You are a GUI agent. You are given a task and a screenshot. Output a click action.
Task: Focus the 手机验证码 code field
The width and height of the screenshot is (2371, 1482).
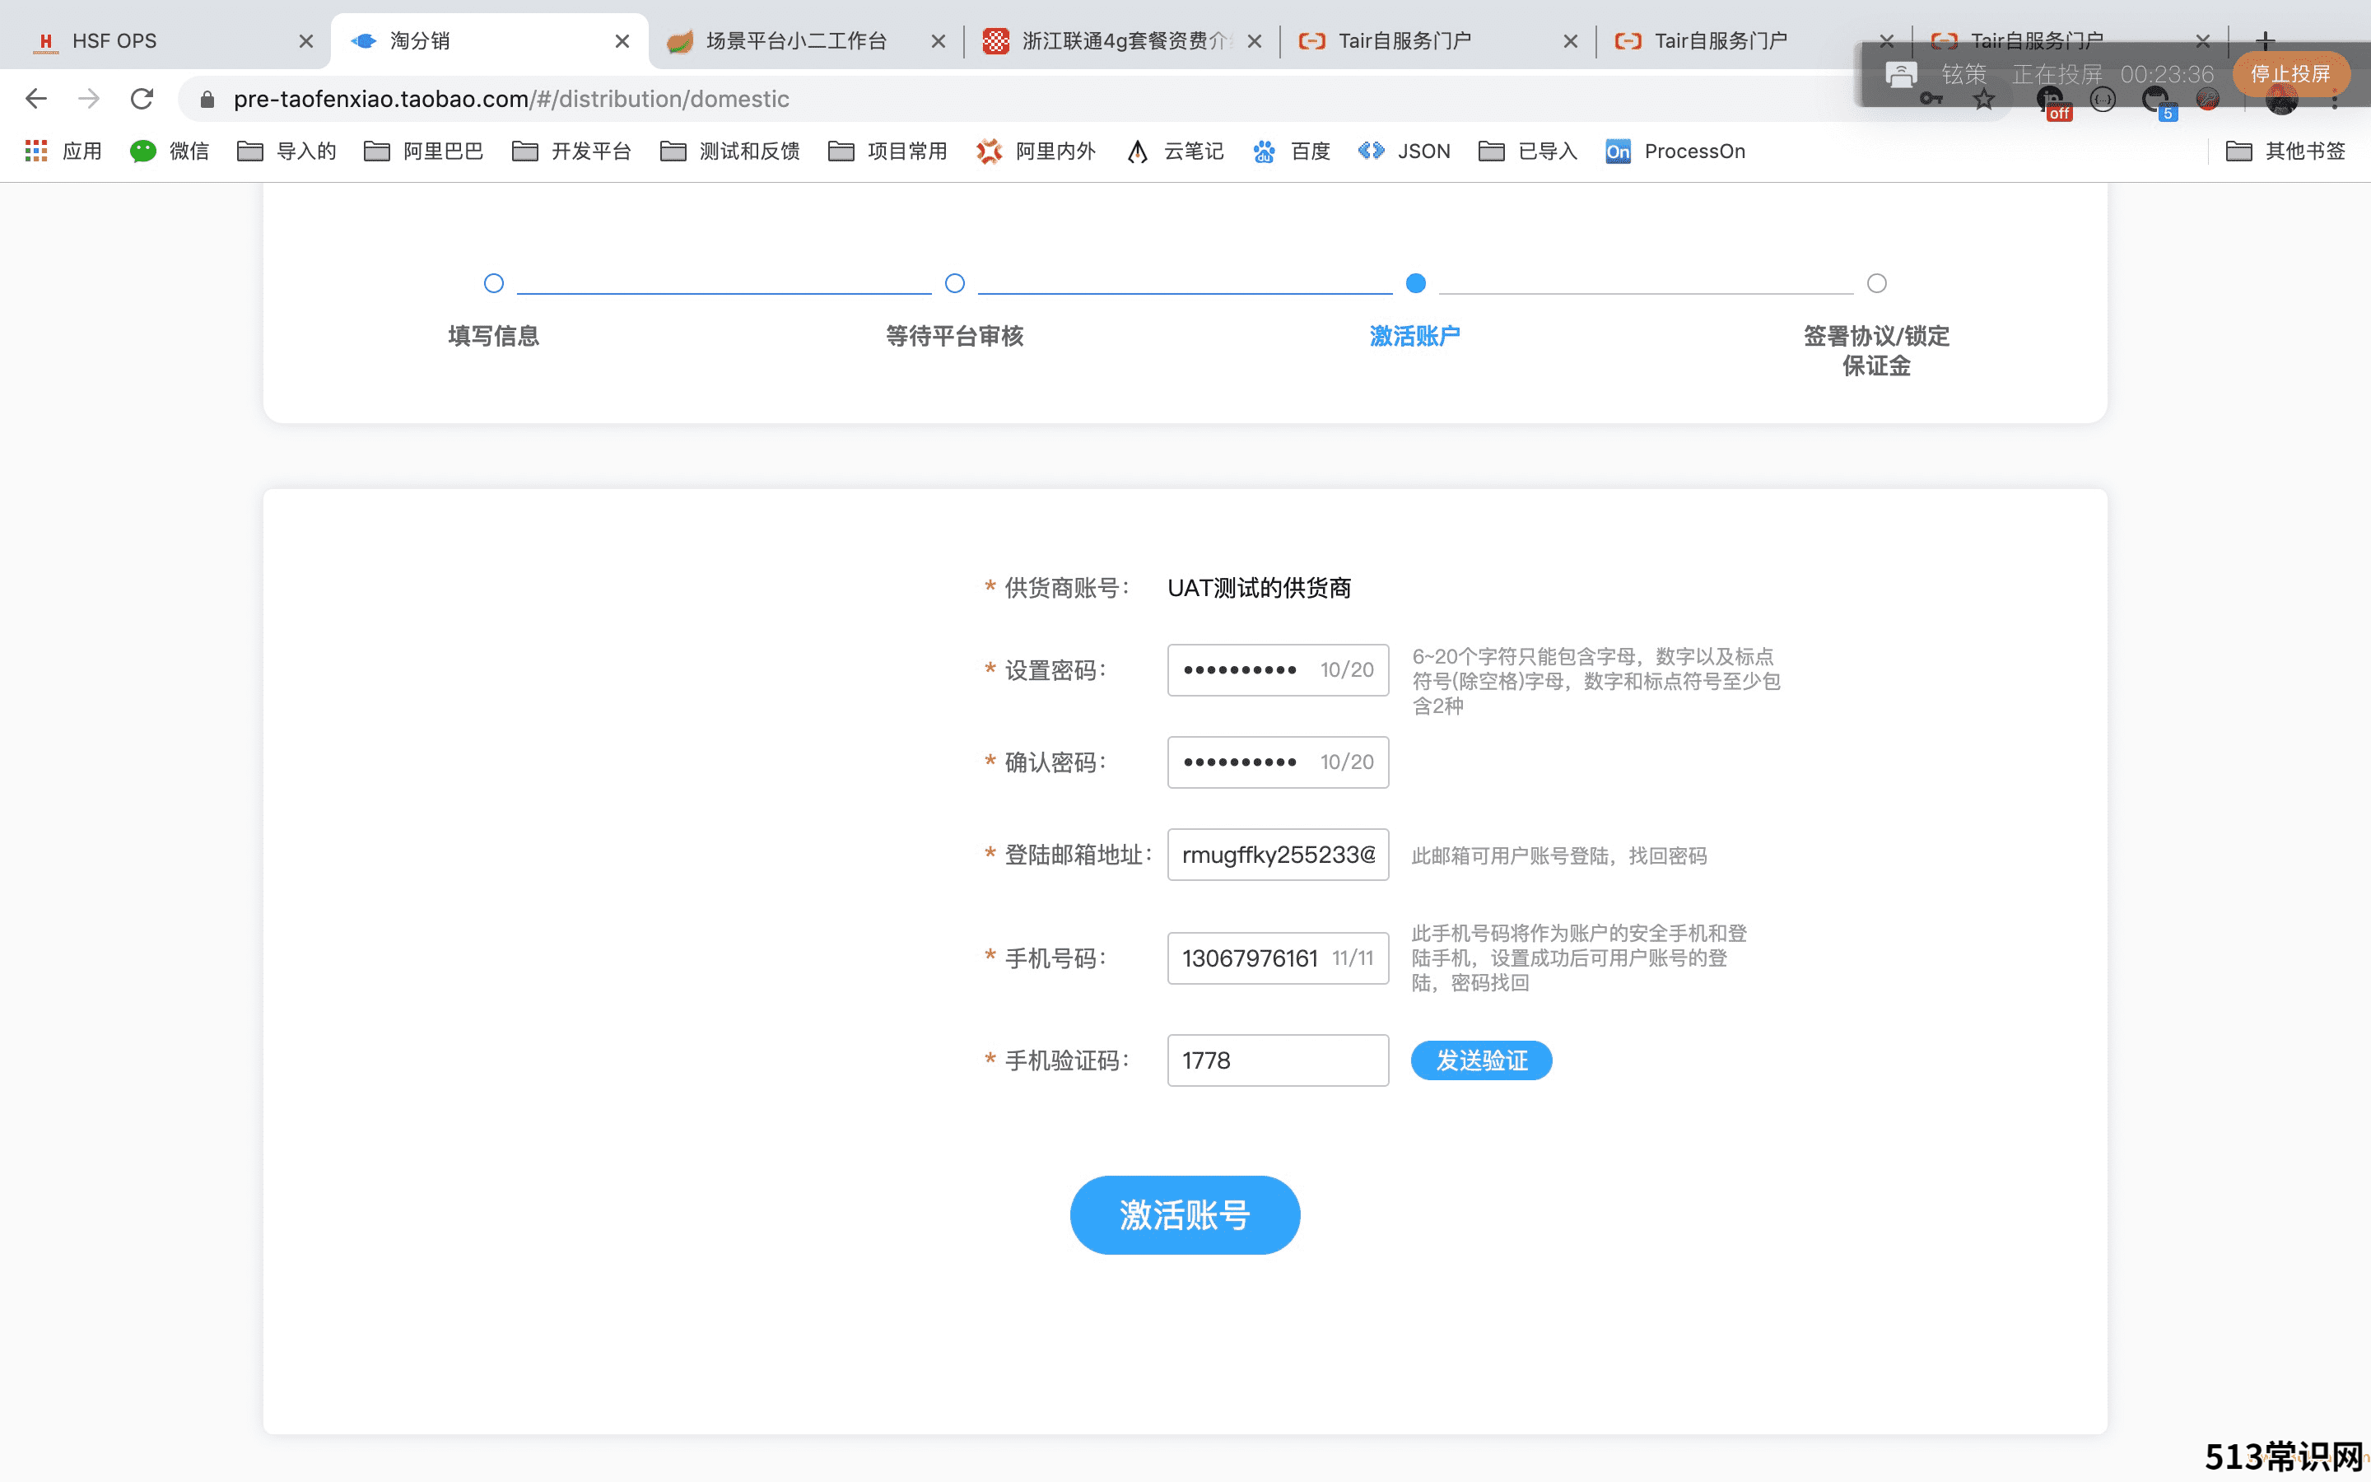[x=1278, y=1060]
